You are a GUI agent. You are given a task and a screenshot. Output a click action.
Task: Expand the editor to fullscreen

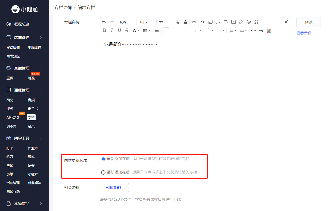pos(287,21)
